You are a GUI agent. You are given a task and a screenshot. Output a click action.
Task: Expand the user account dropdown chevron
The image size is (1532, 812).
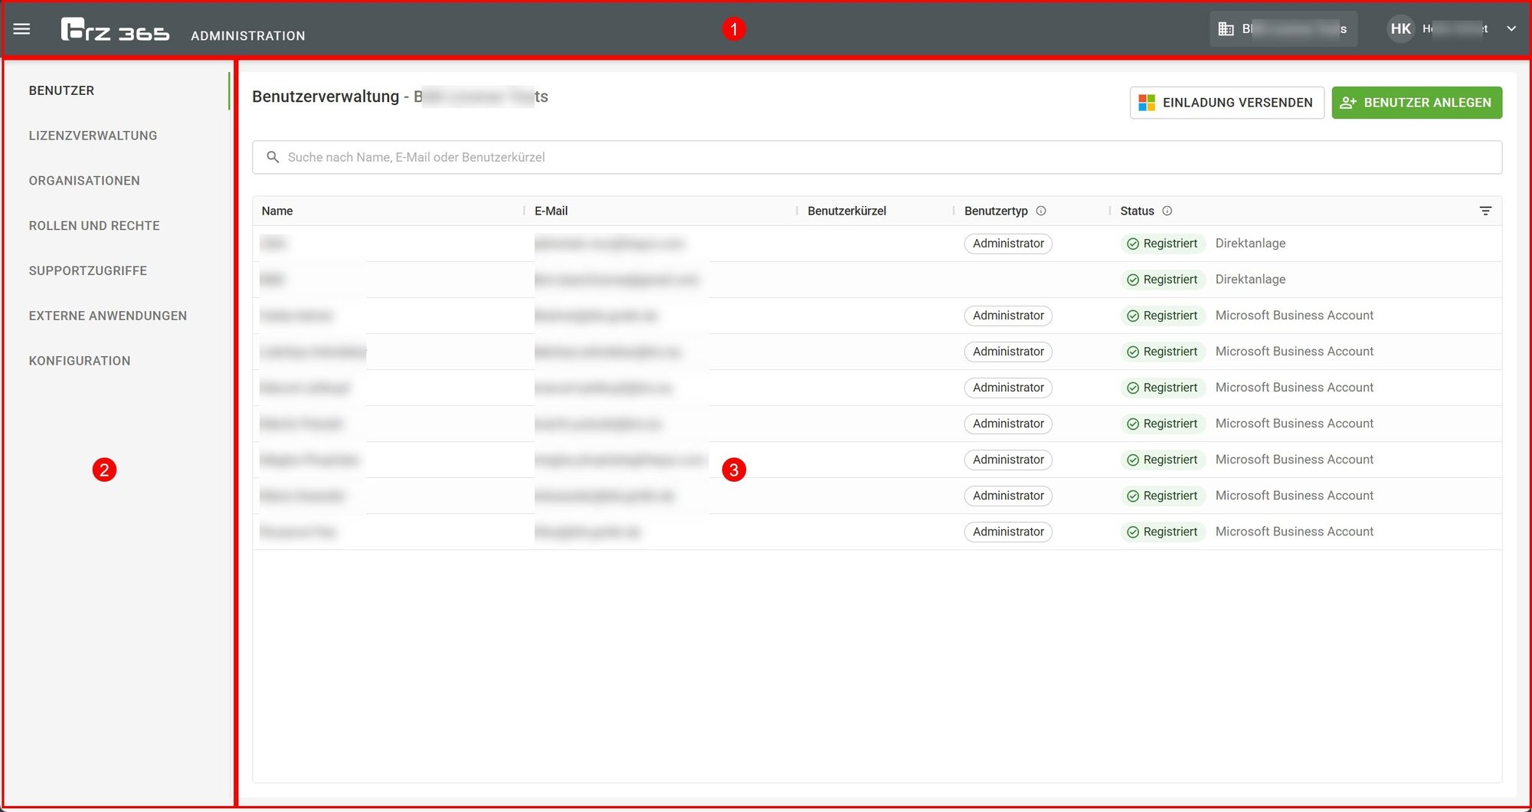1511,29
